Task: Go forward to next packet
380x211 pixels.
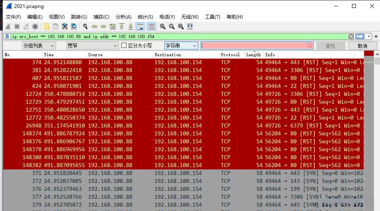Action: 103,27
